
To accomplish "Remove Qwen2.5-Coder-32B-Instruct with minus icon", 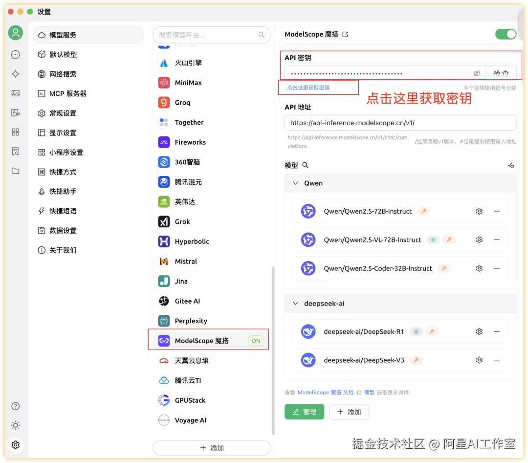I will click(x=497, y=268).
